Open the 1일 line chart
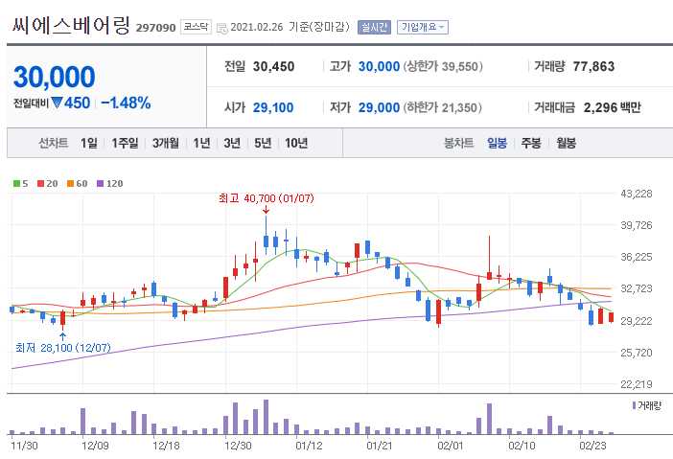 pyautogui.click(x=89, y=143)
